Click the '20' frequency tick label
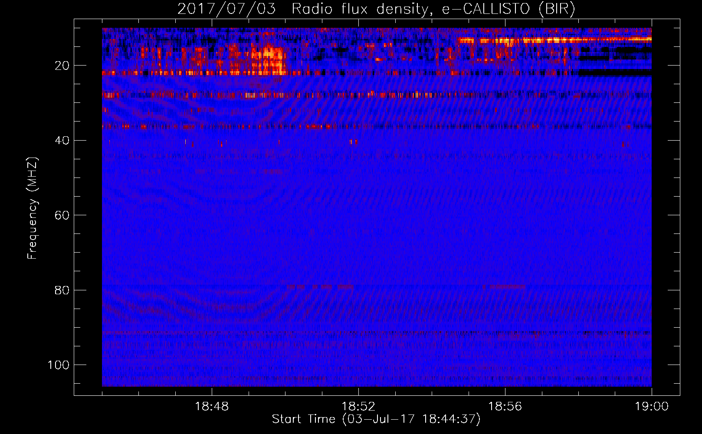Screen dimensions: 702x434 [62, 66]
